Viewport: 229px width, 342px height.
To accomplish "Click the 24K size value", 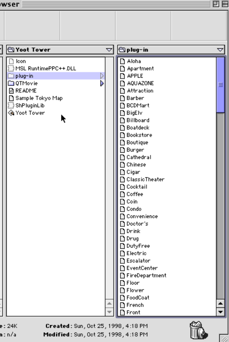I will pyautogui.click(x=12, y=326).
